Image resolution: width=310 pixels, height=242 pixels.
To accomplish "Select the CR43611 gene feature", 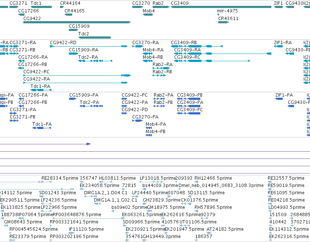I will (223, 22).
